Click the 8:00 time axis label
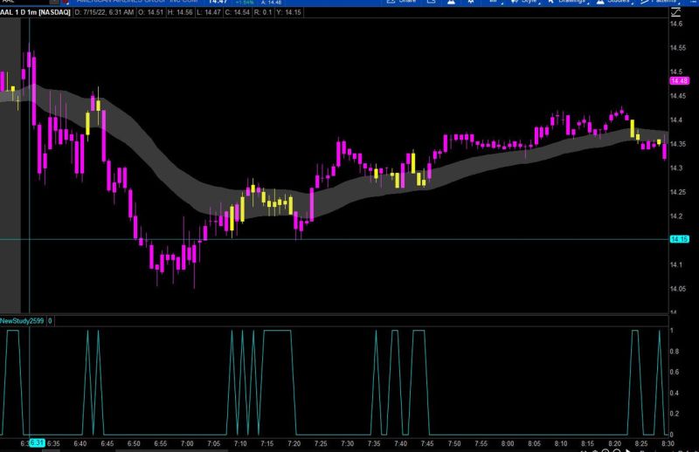Image resolution: width=699 pixels, height=452 pixels. (x=508, y=443)
